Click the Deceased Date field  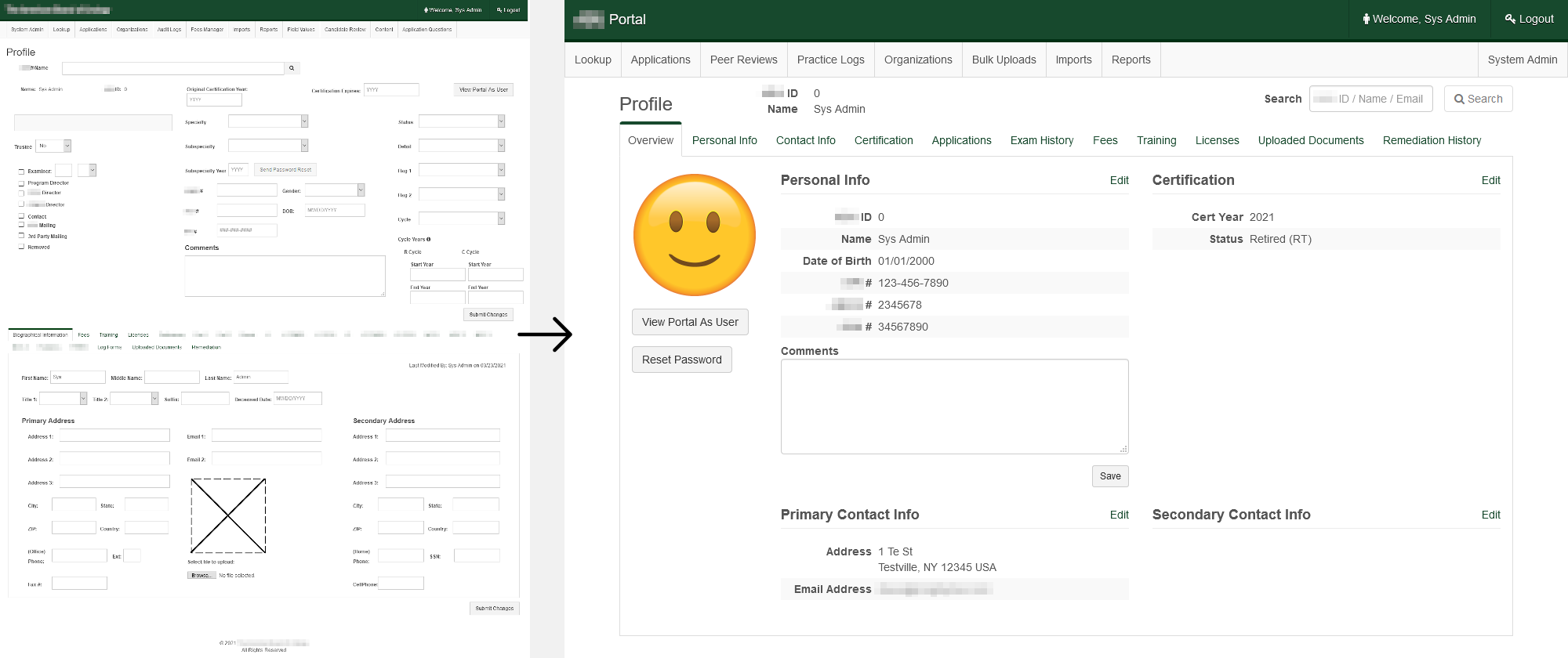[298, 398]
